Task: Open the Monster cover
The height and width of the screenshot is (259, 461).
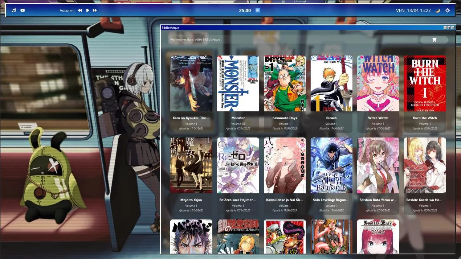Action: [238, 83]
